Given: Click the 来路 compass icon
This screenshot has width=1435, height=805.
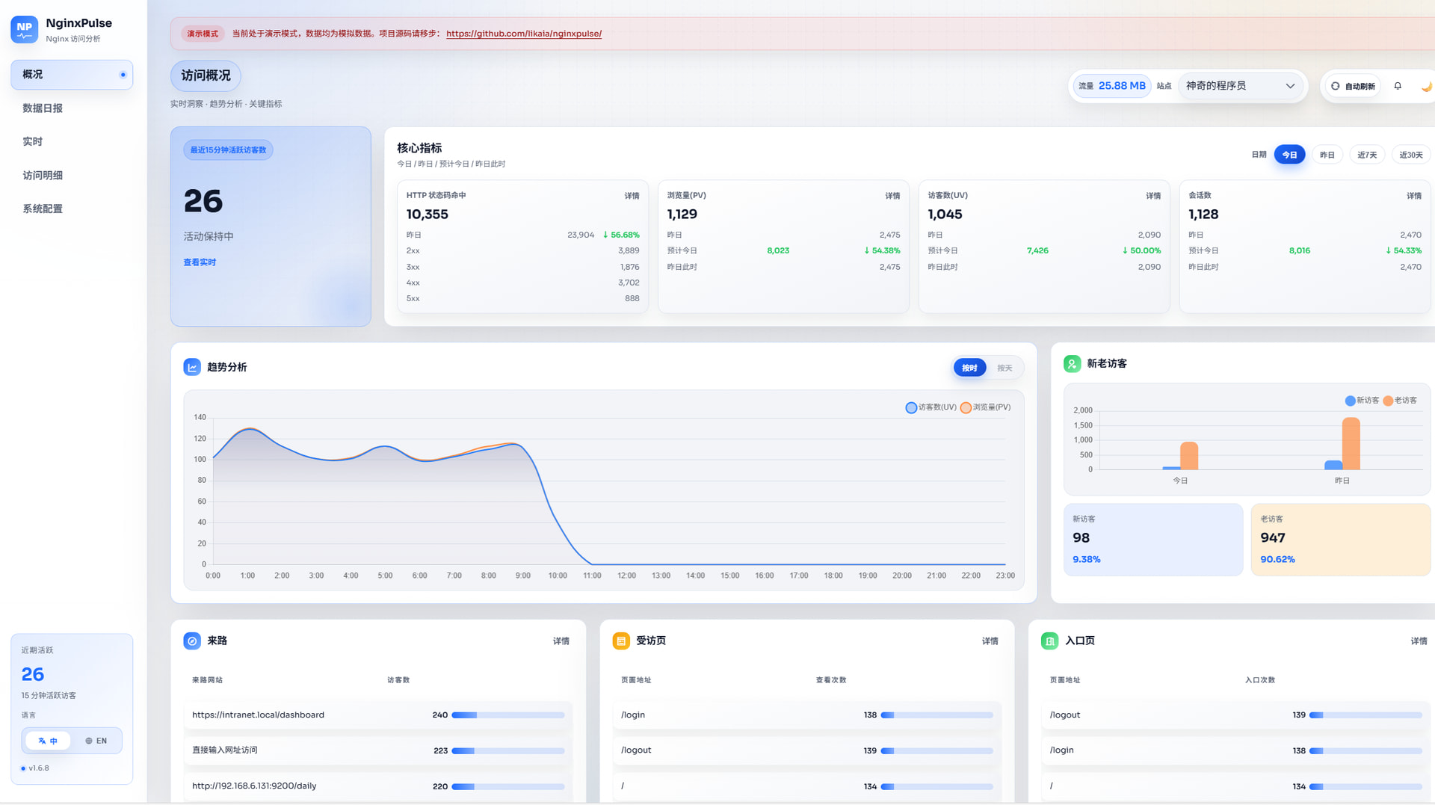Looking at the screenshot, I should point(192,641).
